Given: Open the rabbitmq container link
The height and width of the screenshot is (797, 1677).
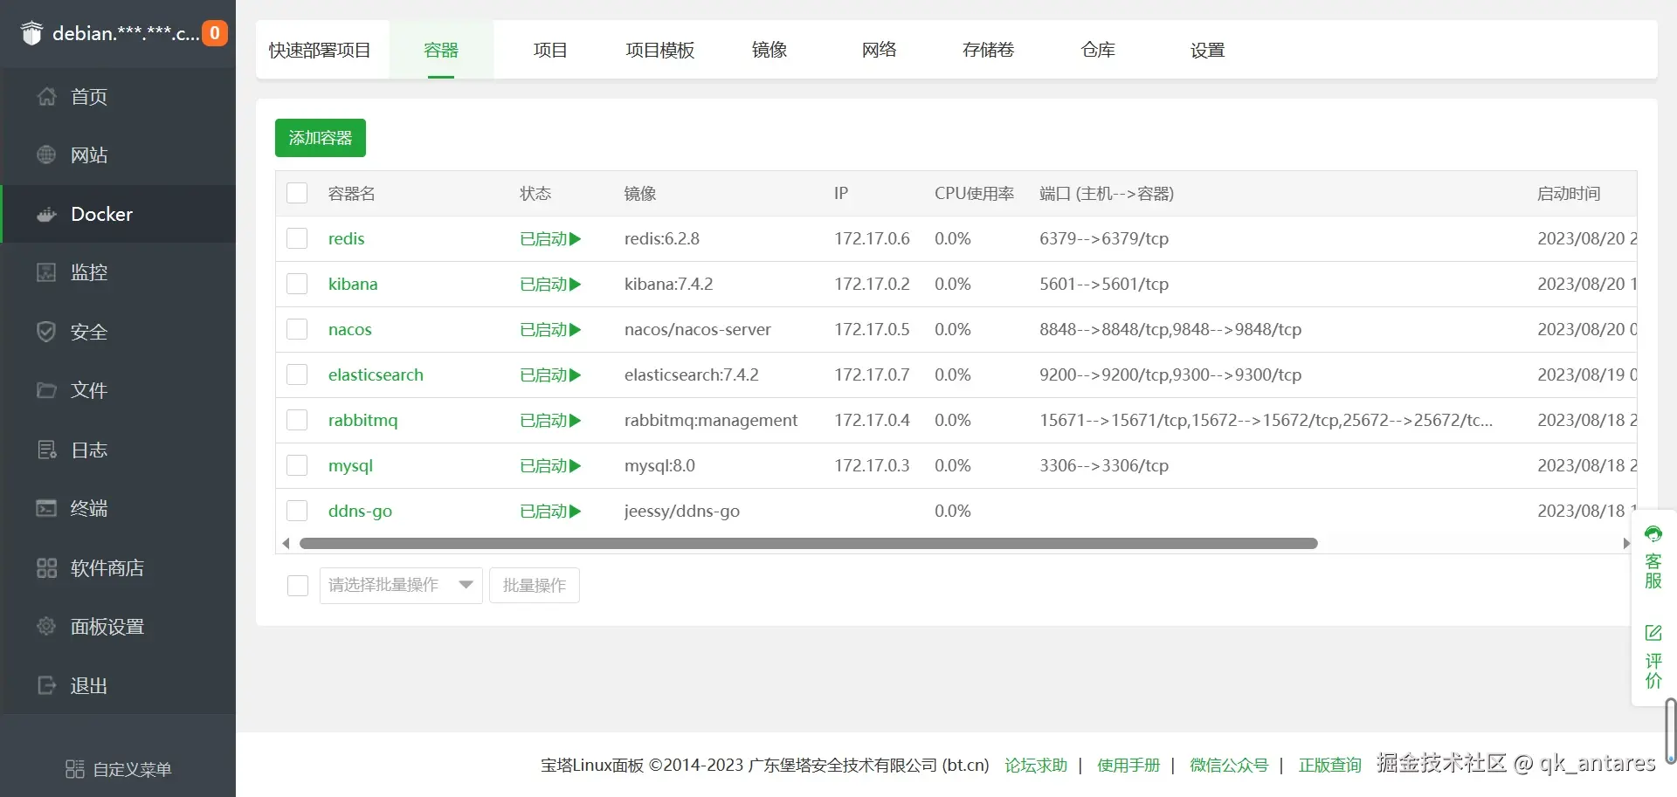Looking at the screenshot, I should pos(362,420).
